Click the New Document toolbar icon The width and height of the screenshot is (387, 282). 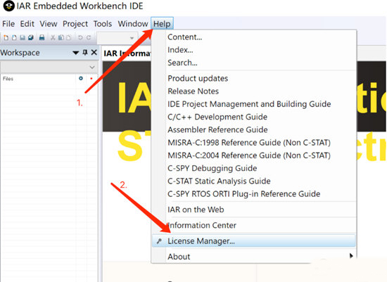pyautogui.click(x=6, y=37)
